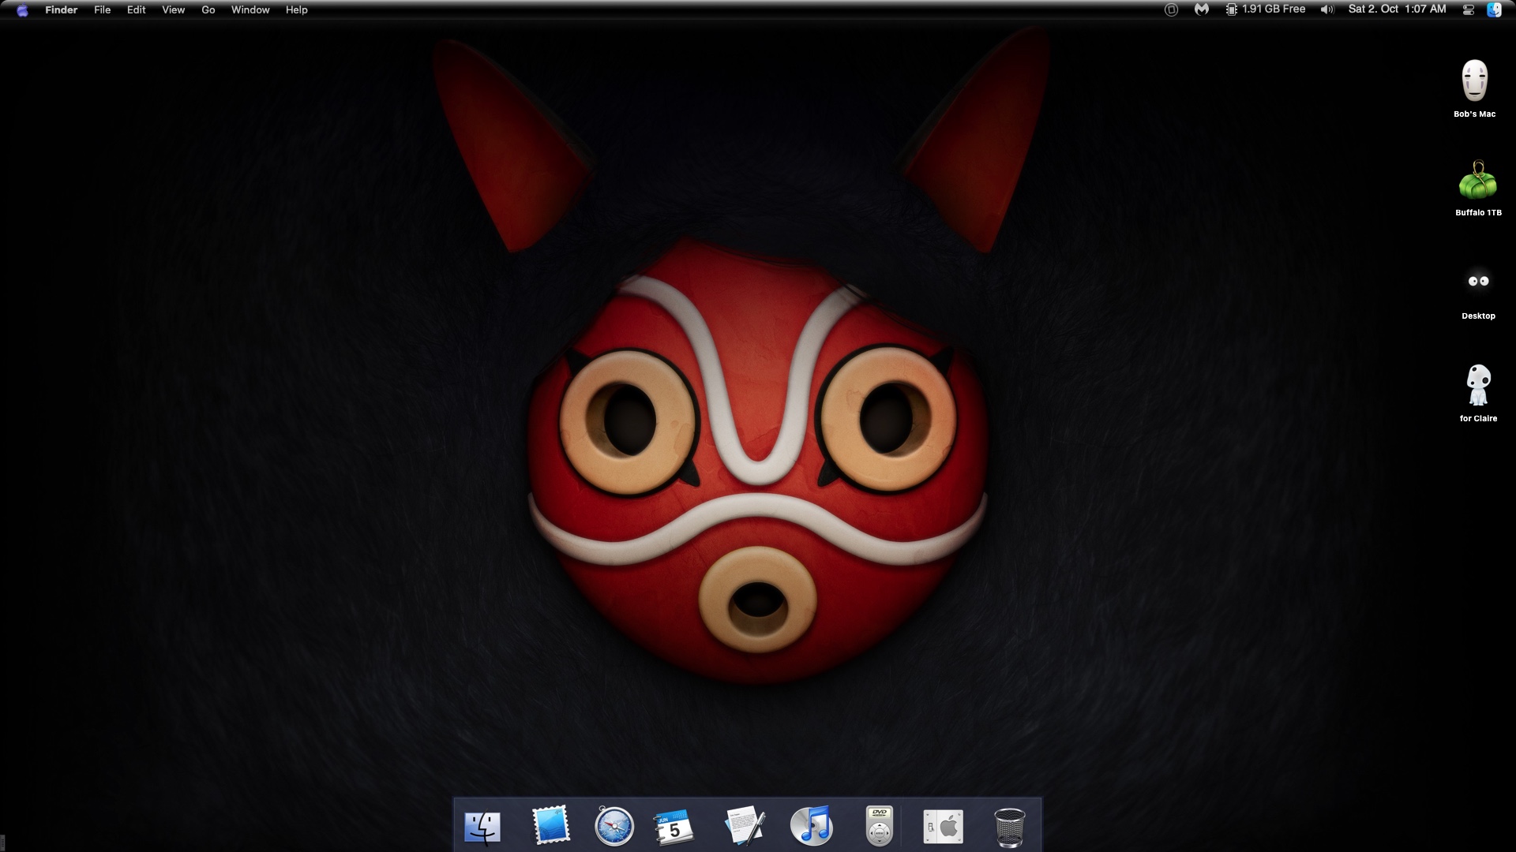Click the memory chip status icon

point(1231,9)
